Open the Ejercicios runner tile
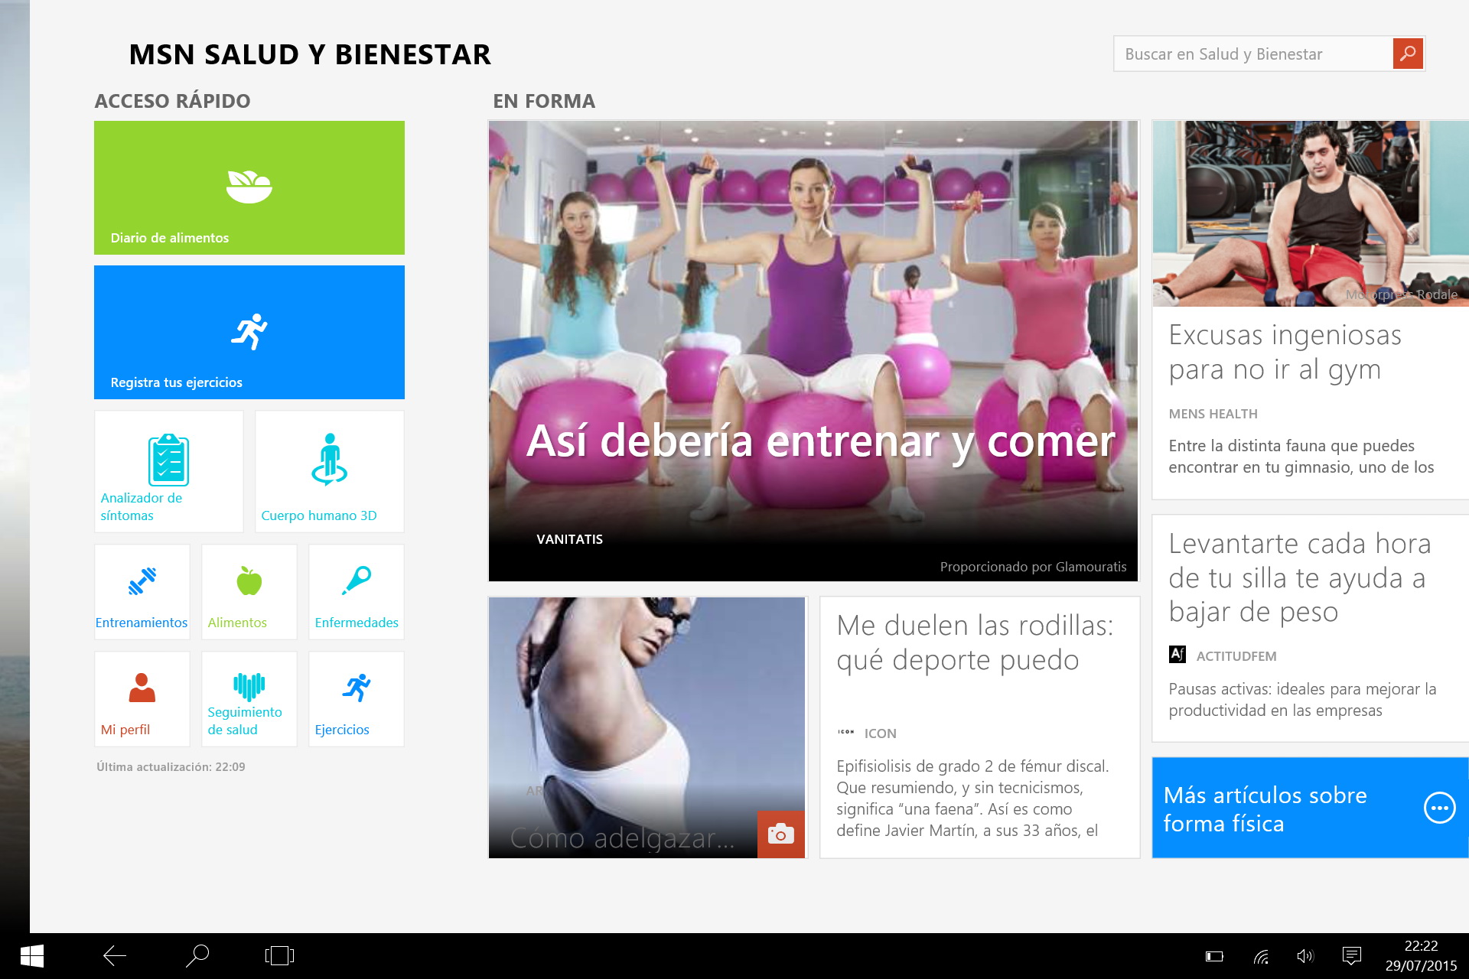This screenshot has height=979, width=1469. 356,699
